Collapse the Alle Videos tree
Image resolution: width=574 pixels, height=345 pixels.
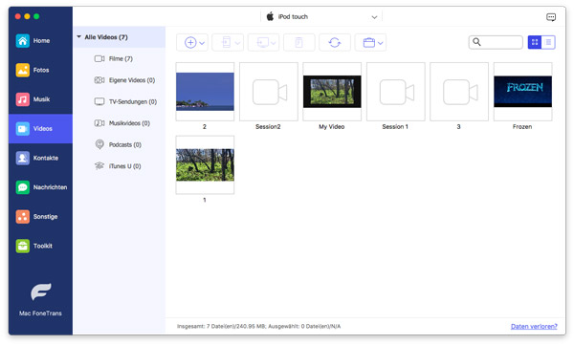pyautogui.click(x=78, y=37)
